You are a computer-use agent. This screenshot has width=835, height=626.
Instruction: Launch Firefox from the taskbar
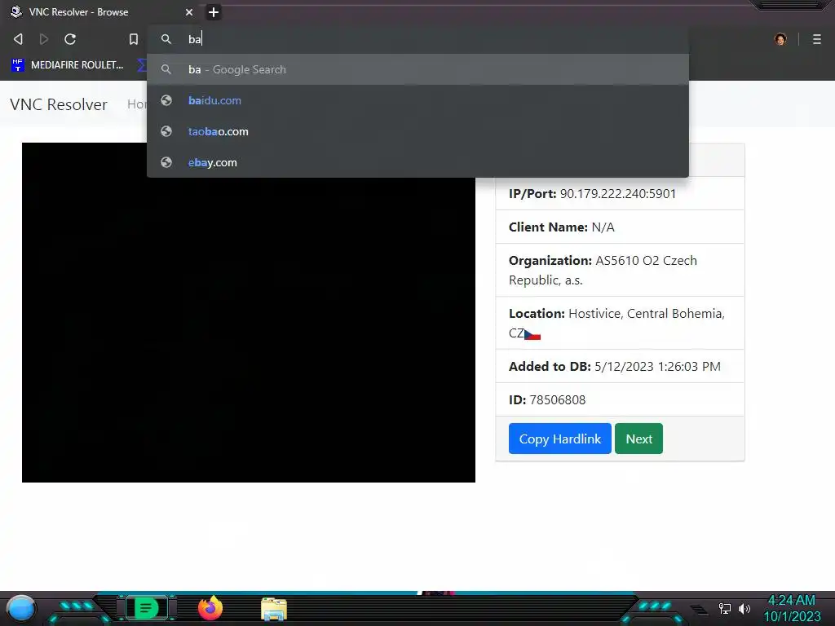point(210,608)
